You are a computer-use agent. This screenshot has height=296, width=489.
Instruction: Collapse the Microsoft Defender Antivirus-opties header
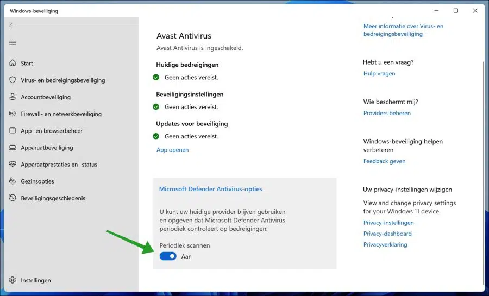tap(210, 189)
